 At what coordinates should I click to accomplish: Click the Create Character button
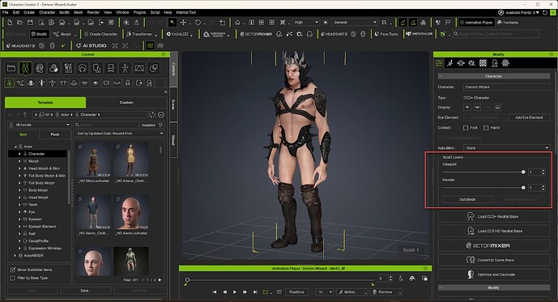click(x=100, y=34)
